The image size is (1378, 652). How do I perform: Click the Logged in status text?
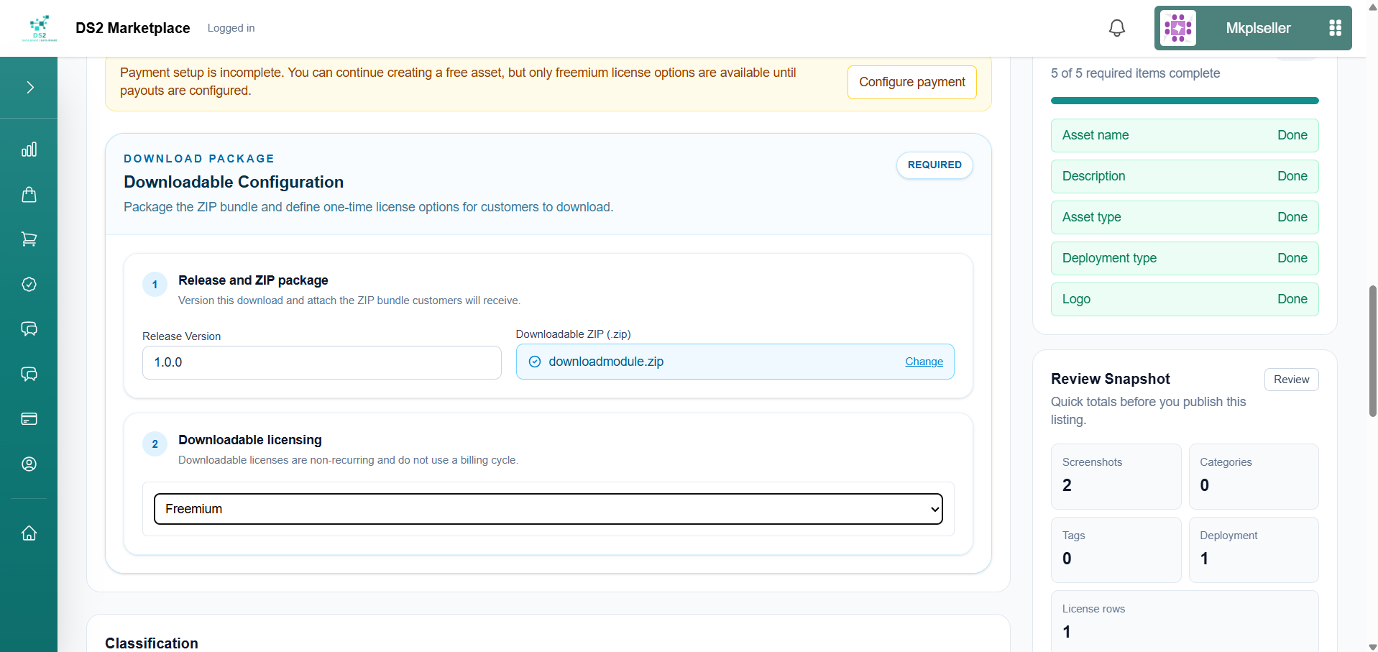231,28
